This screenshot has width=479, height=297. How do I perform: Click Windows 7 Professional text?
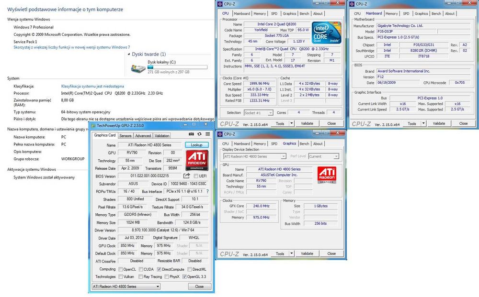coord(34,27)
